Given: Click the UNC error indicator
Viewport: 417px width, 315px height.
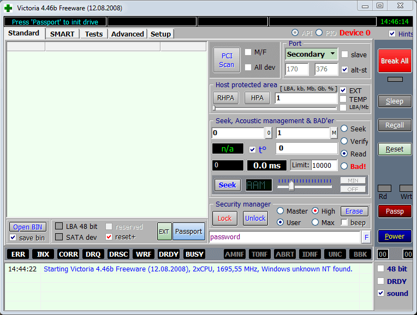Looking at the screenshot, I should click(335, 254).
